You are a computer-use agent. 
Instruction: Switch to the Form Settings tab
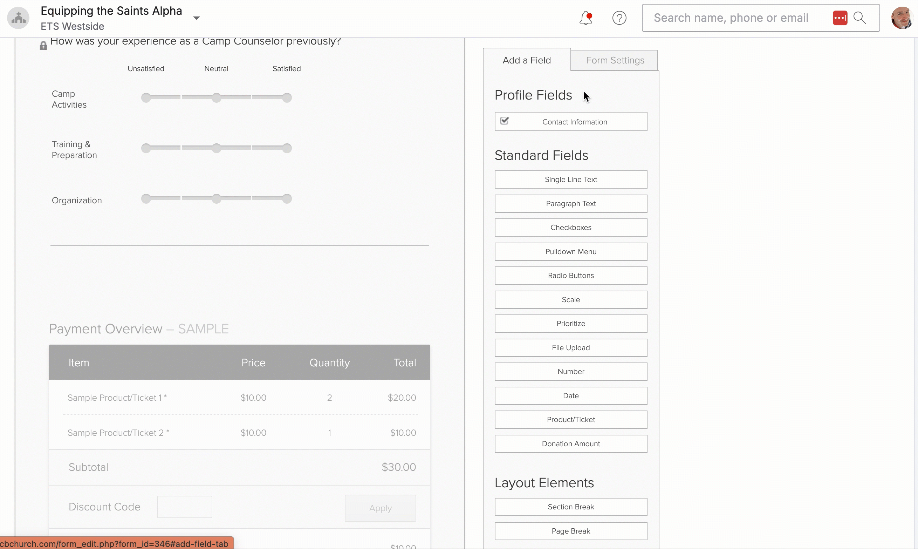click(615, 60)
